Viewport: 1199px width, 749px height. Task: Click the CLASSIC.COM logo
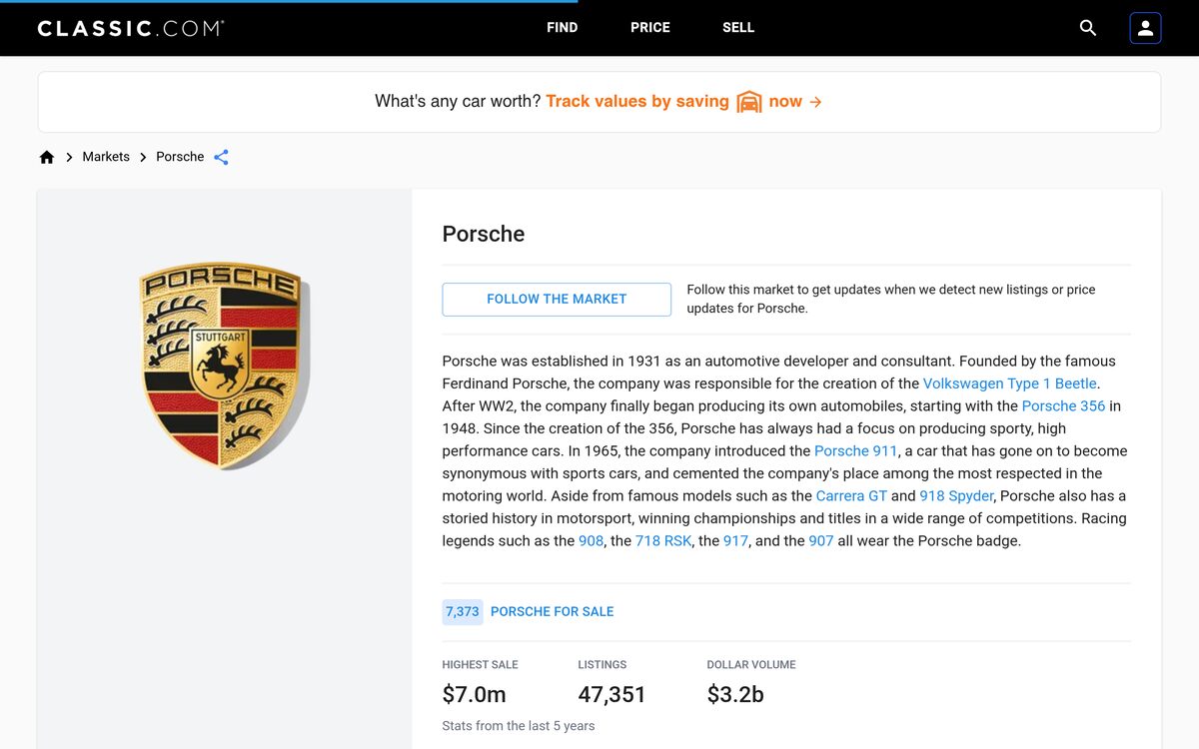tap(131, 28)
